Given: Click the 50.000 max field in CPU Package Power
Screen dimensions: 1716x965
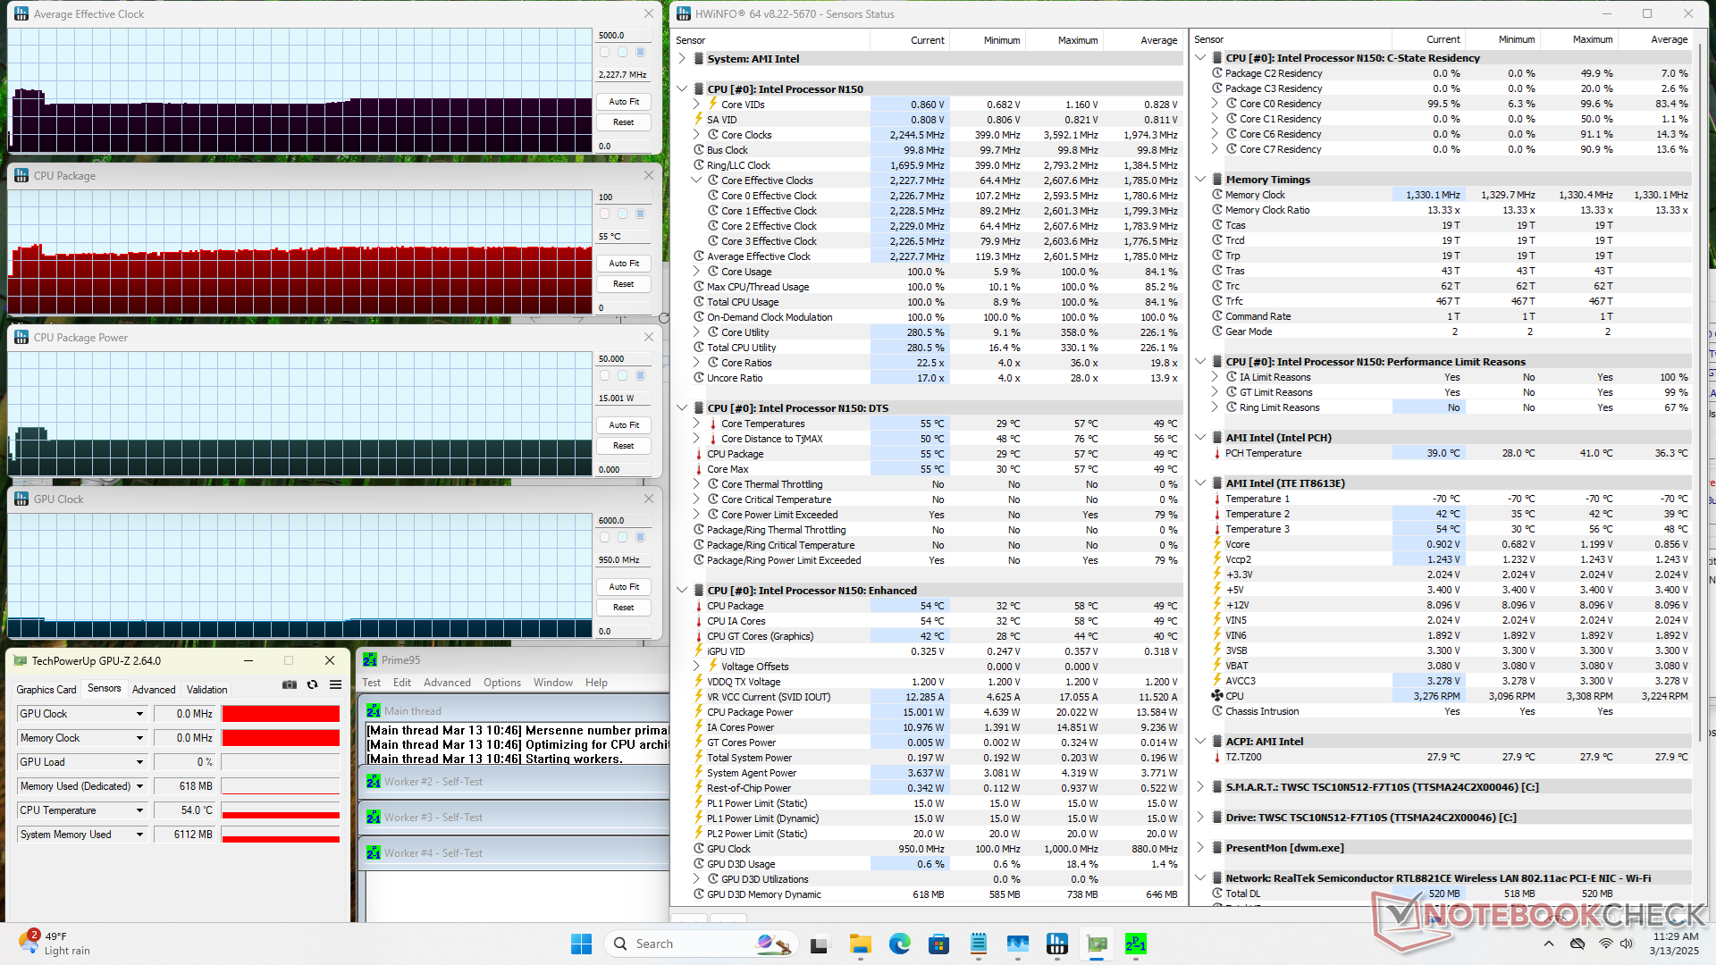Looking at the screenshot, I should point(624,359).
